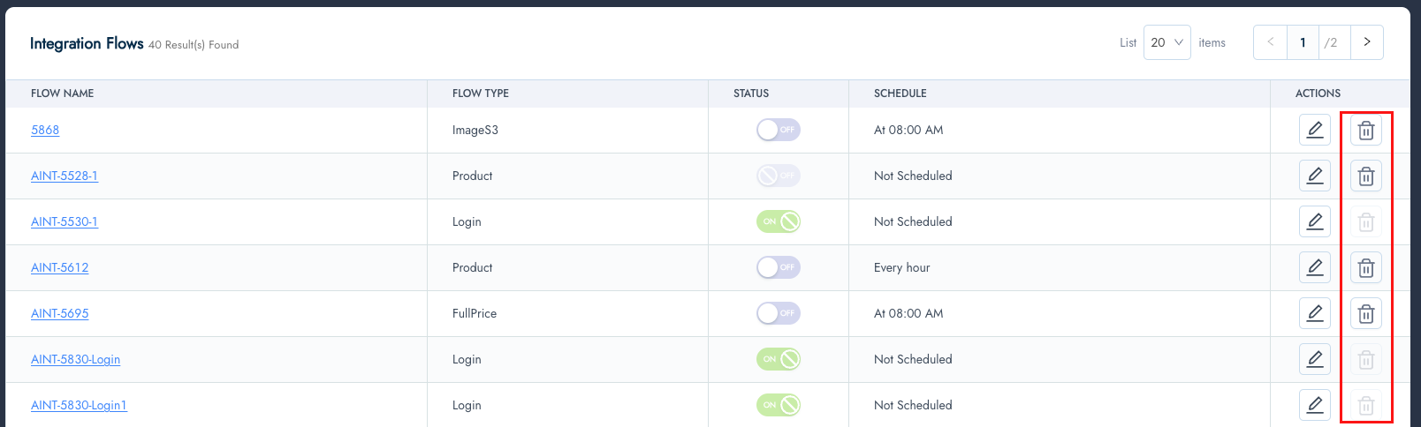Toggle AINT-5695 flow status on

(x=778, y=313)
